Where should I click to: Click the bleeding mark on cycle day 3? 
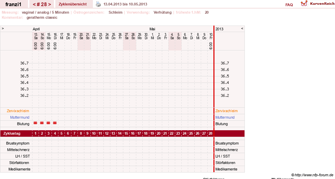(x=48, y=123)
